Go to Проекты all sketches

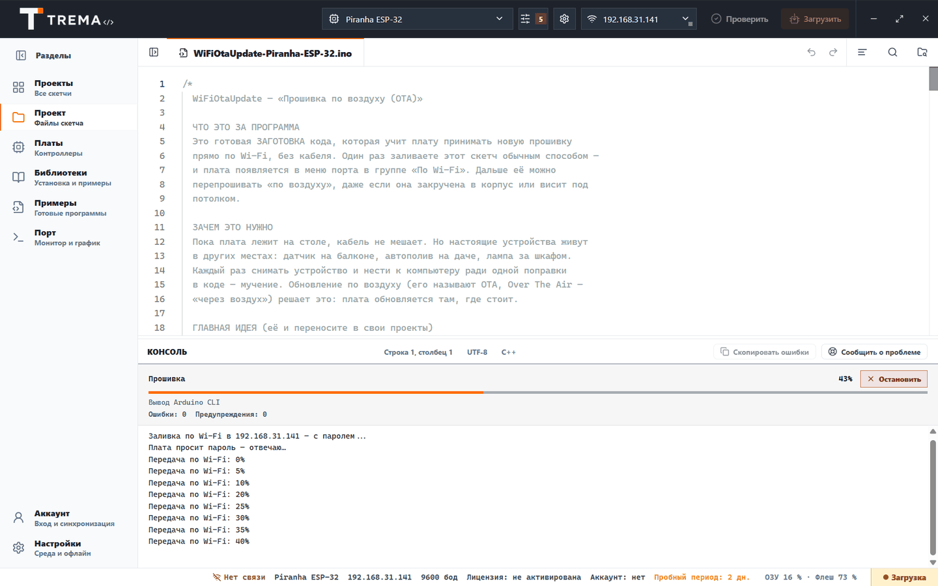click(x=68, y=88)
